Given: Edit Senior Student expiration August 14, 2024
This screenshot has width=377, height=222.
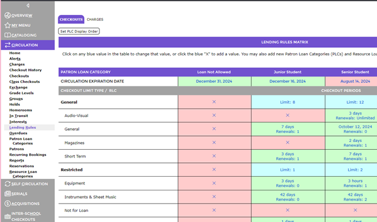Looking at the screenshot, I should (355, 81).
